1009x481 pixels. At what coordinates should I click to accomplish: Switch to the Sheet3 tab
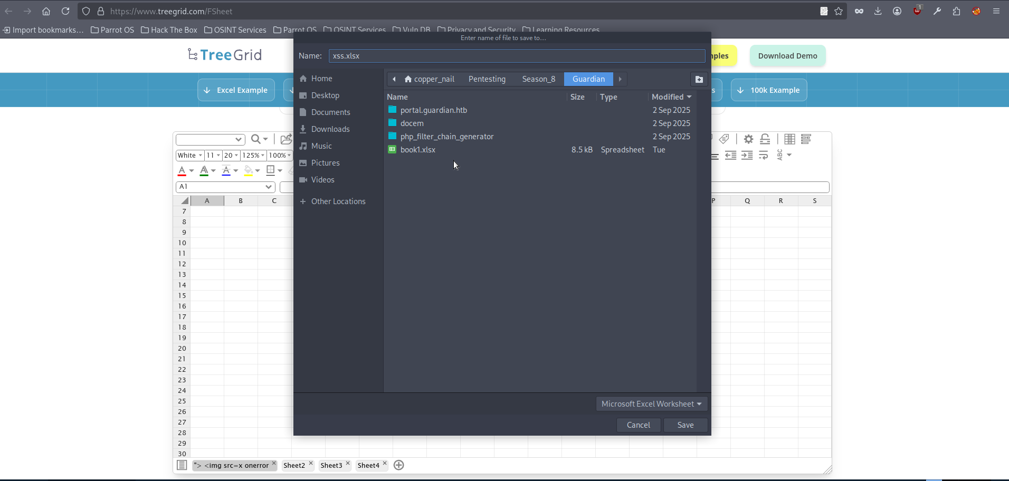click(331, 465)
